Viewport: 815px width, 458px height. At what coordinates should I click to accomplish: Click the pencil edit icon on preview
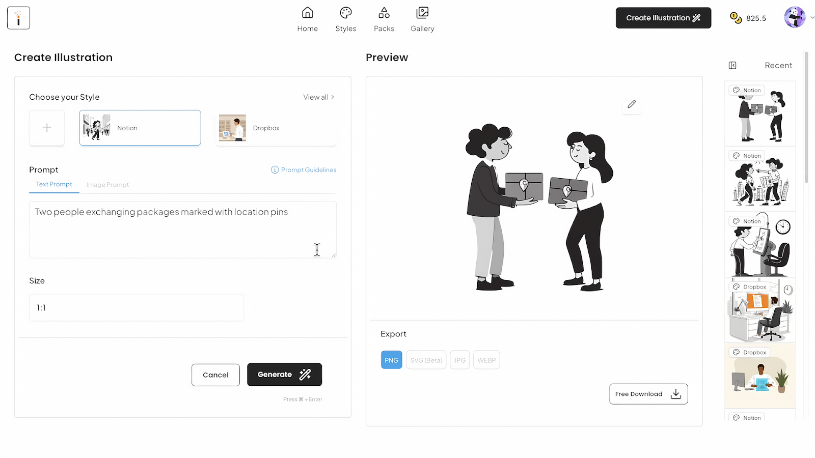tap(632, 104)
